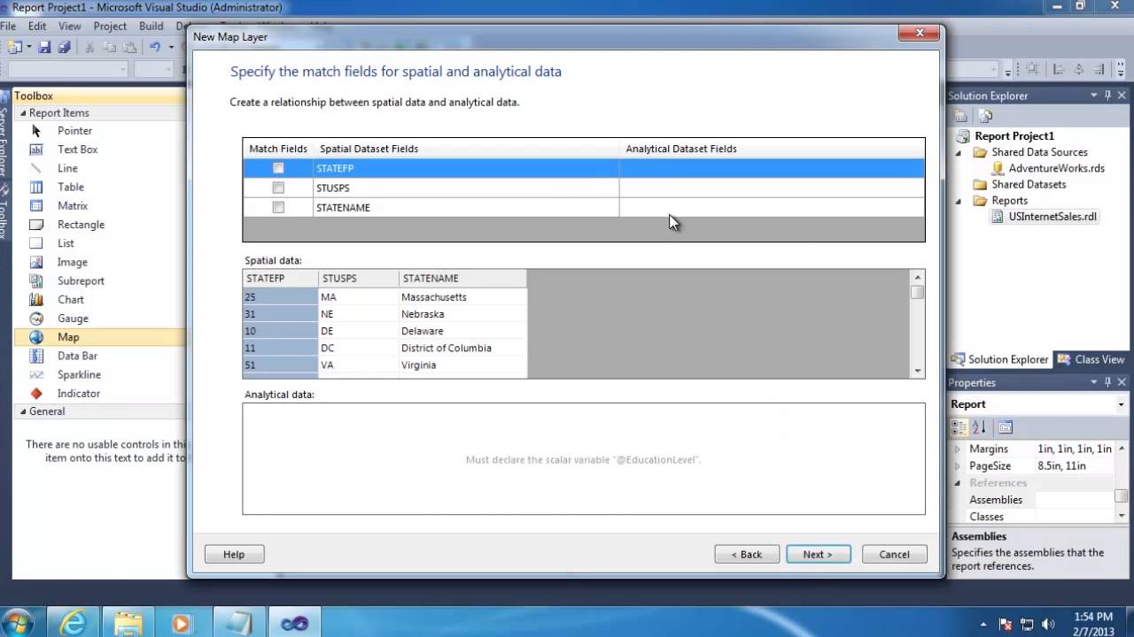
Task: Expand the Margins property
Action: click(x=957, y=449)
